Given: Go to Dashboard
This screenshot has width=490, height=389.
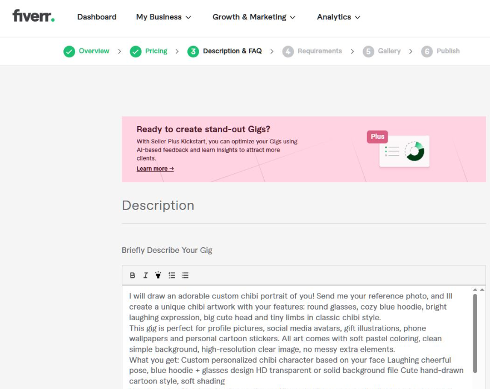Looking at the screenshot, I should (97, 17).
